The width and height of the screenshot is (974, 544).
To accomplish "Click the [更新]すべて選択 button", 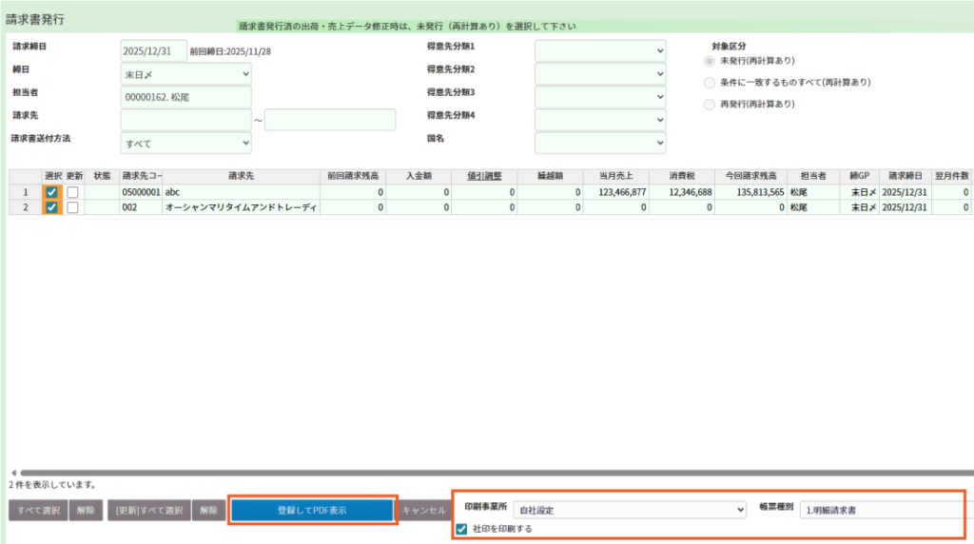I will 148,511.
